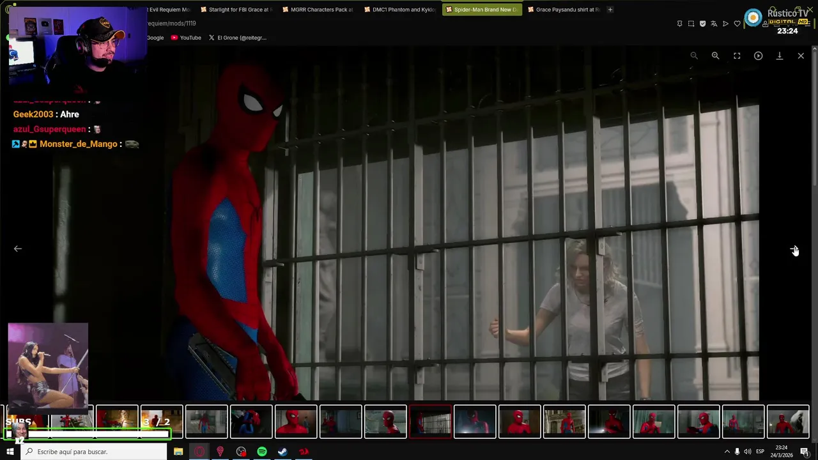818x460 pixels.
Task: Click the Opera GX taskbar icon
Action: click(199, 452)
